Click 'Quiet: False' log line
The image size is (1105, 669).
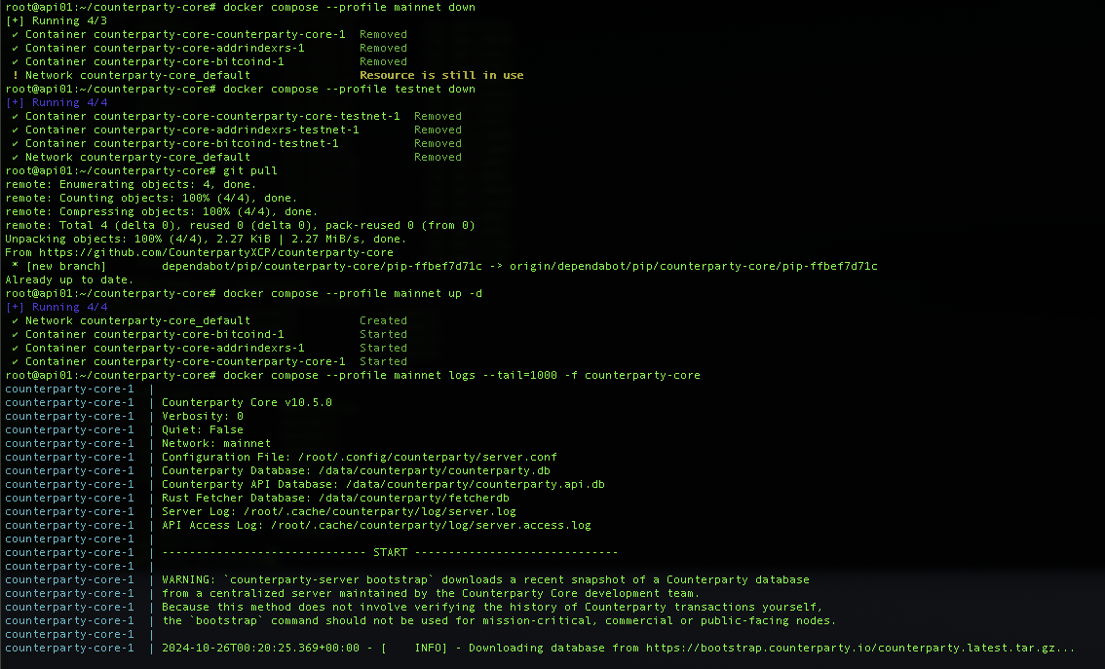[203, 429]
